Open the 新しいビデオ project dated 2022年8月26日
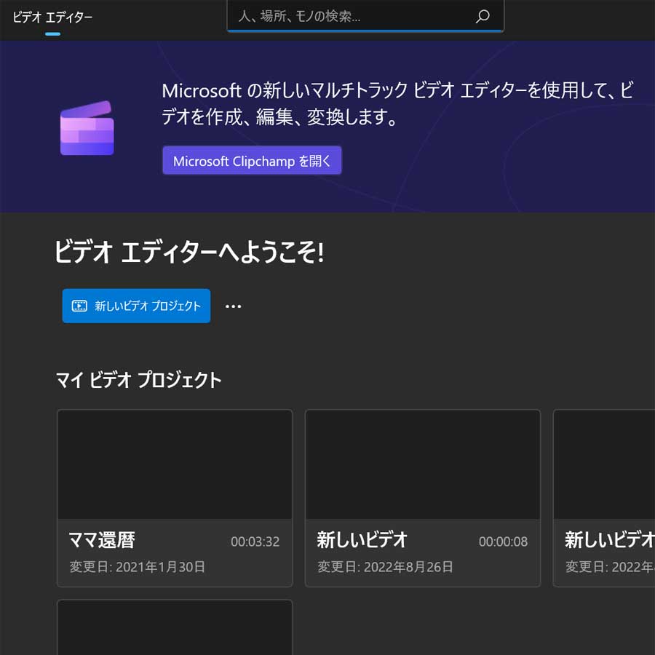The height and width of the screenshot is (655, 655). coord(423,498)
